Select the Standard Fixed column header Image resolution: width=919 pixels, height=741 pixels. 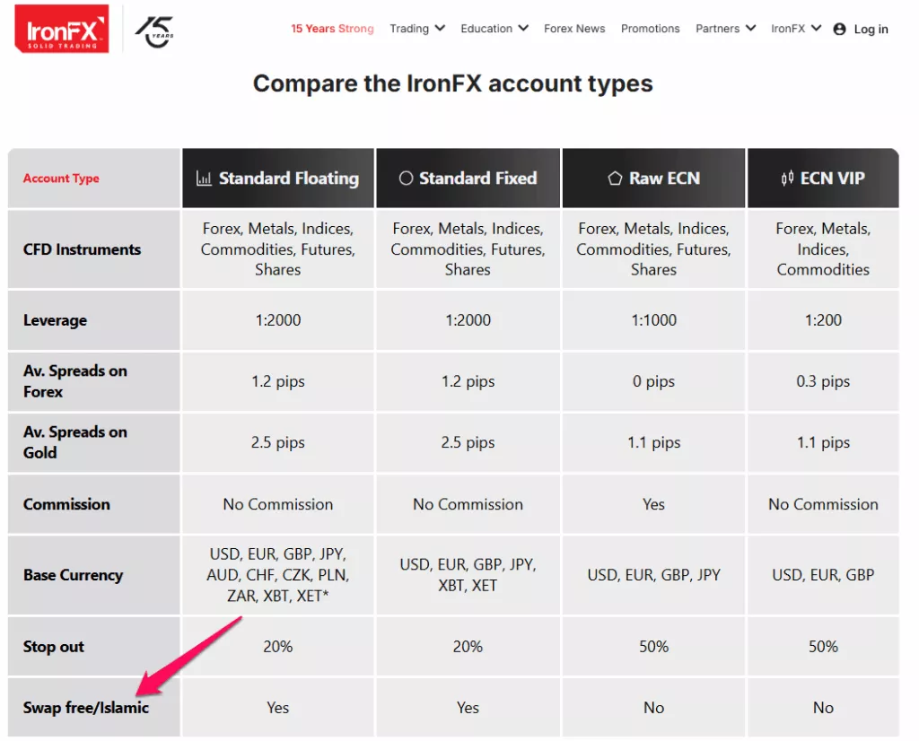468,179
